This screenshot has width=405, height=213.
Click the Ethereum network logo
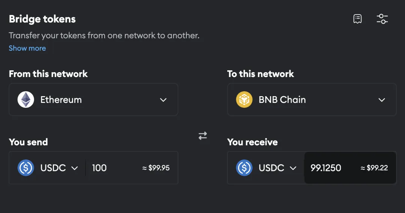pyautogui.click(x=25, y=100)
